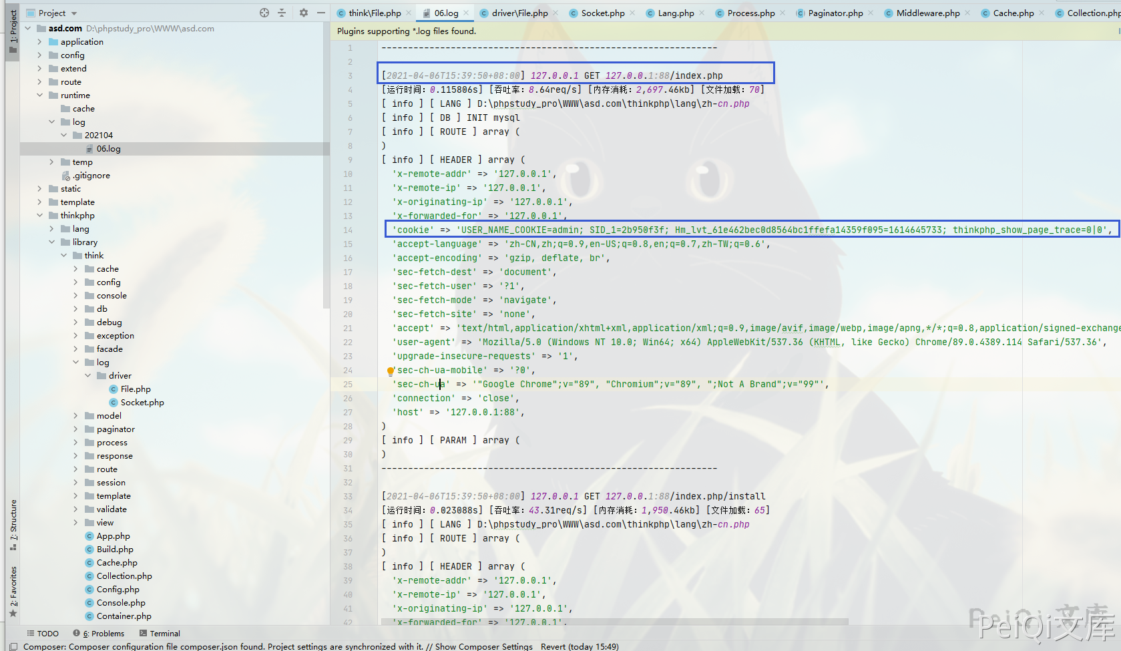Click the intention lightbulb icon in the gutter
The height and width of the screenshot is (651, 1121).
[x=391, y=371]
